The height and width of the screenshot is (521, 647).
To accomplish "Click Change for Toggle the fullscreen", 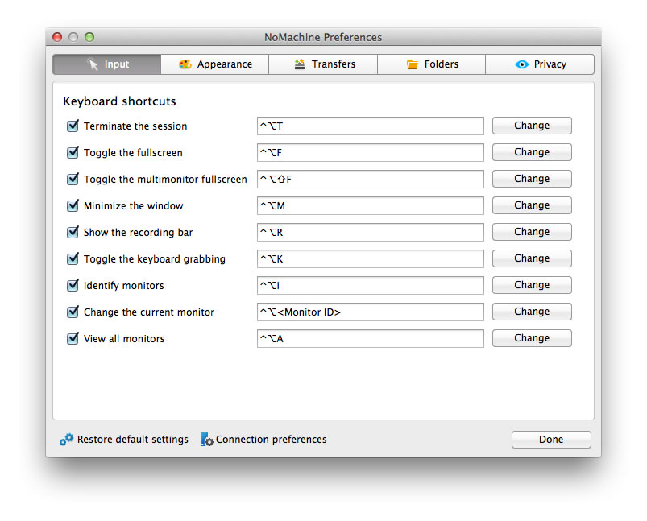I will [532, 152].
